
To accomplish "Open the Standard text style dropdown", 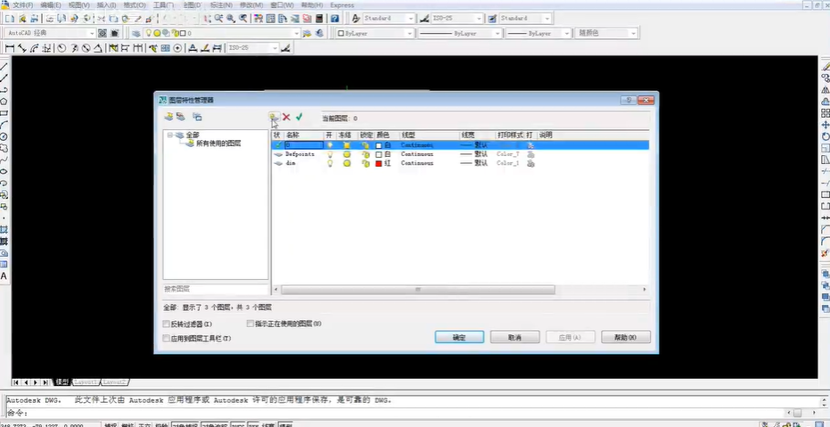I will tap(411, 19).
